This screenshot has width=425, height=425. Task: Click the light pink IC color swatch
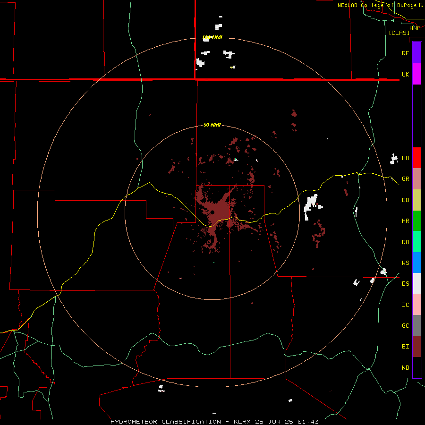pyautogui.click(x=417, y=305)
